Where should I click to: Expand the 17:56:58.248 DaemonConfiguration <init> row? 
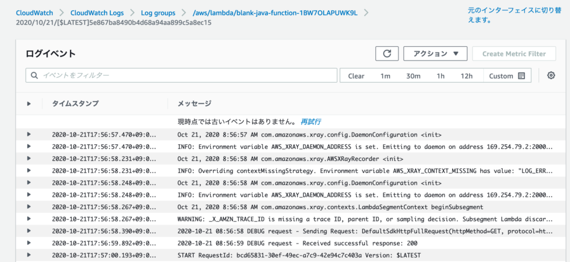coord(28,182)
